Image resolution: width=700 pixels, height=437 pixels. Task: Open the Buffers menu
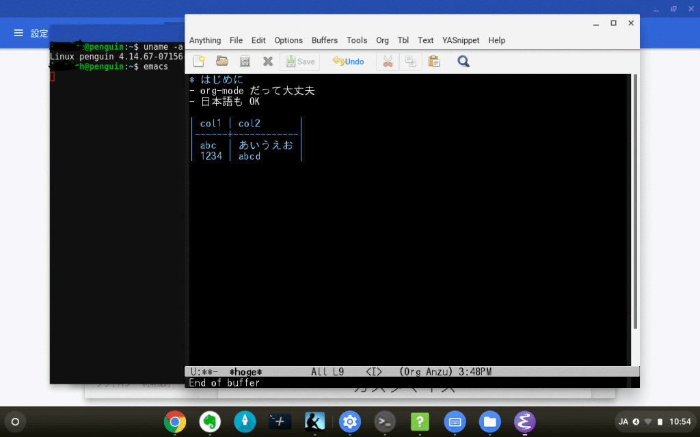(325, 40)
